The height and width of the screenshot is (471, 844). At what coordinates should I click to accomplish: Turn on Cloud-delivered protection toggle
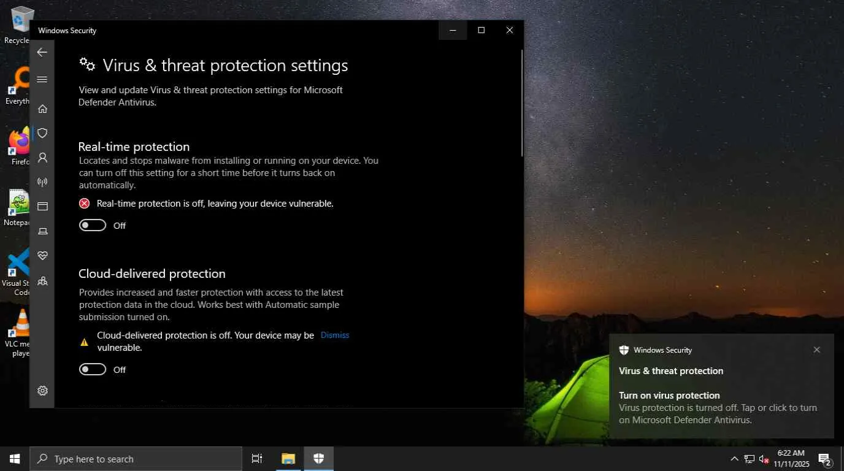[93, 369]
